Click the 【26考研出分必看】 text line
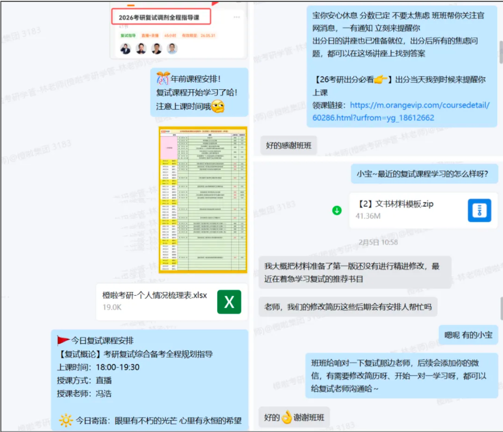The image size is (503, 432). coord(399,80)
